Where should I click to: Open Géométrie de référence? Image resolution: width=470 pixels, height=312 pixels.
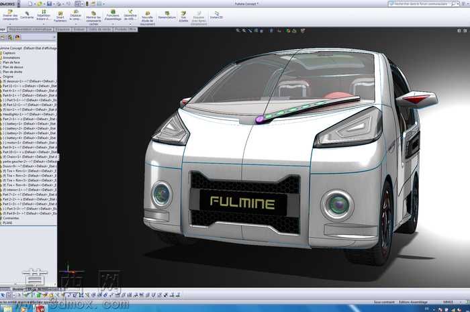pyautogui.click(x=130, y=15)
